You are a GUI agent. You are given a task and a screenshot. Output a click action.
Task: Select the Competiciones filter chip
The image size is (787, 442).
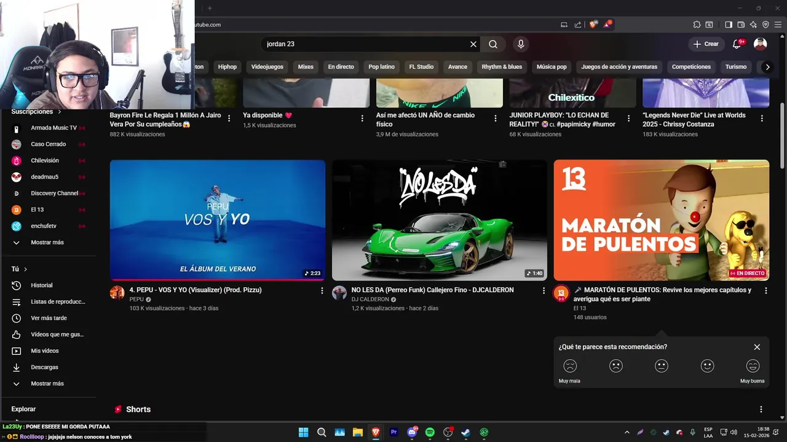[x=691, y=67]
